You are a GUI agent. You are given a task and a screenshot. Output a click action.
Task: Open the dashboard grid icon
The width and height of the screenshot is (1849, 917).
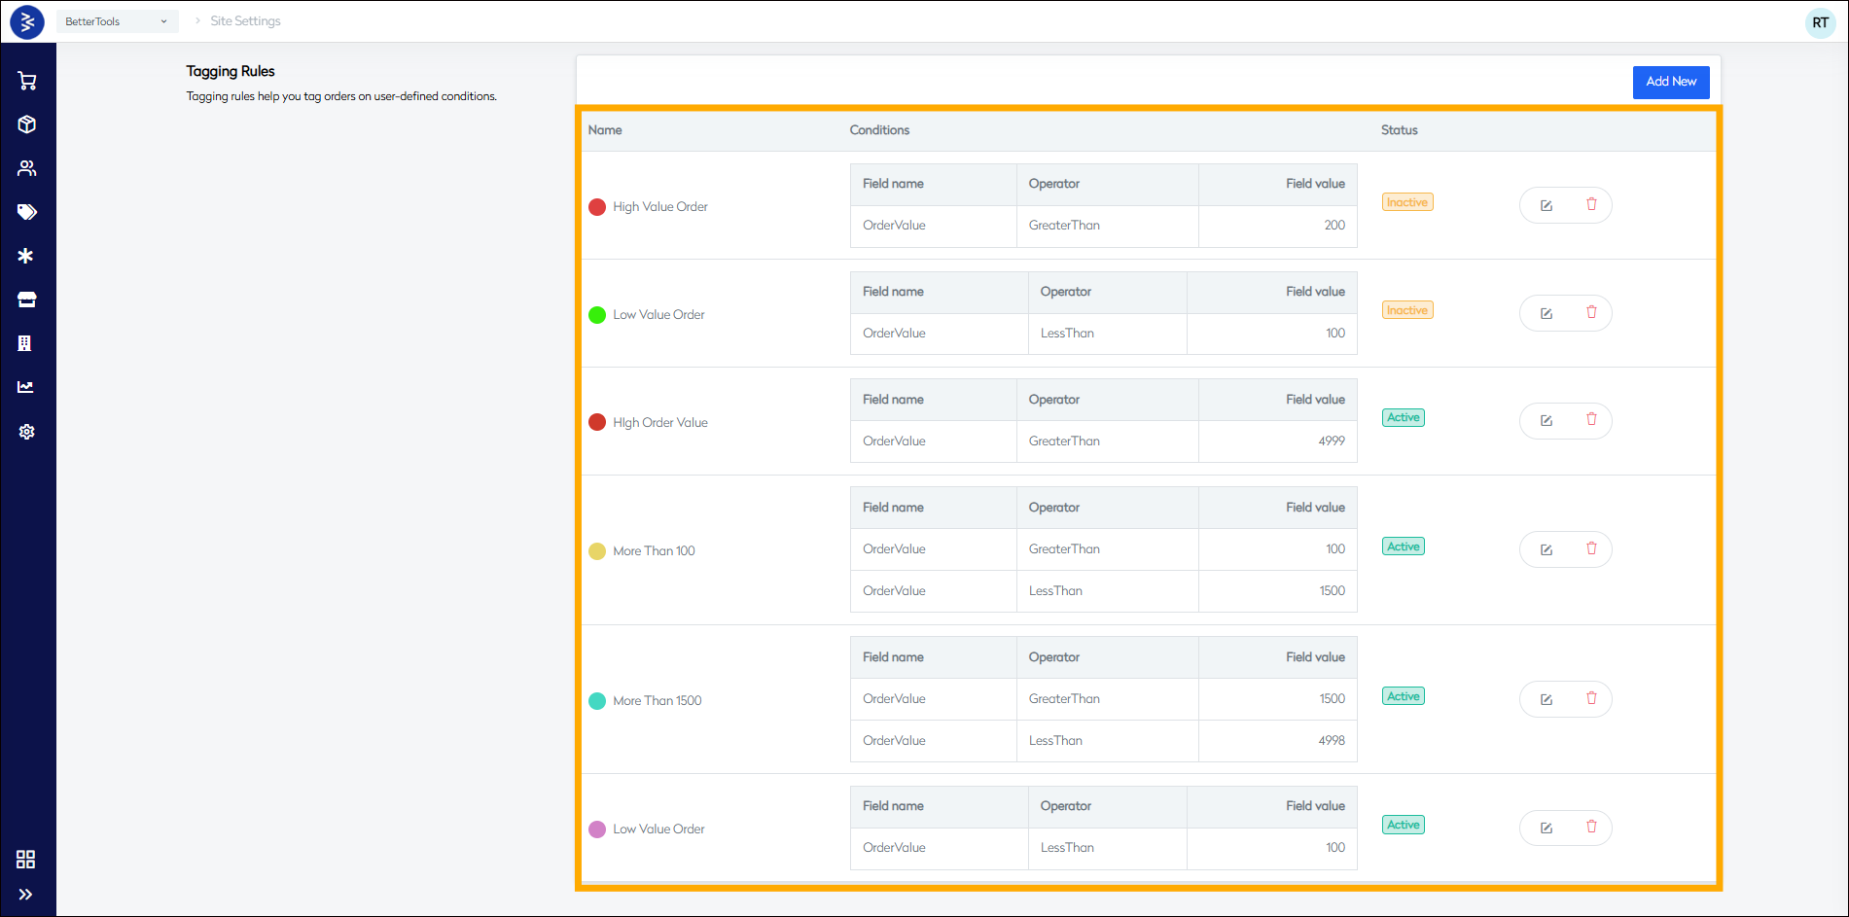[x=26, y=859]
